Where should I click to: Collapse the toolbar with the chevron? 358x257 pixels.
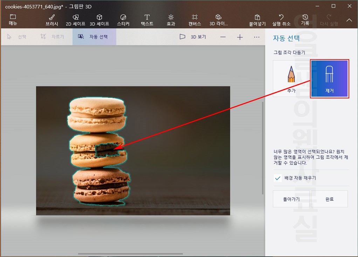coord(349,20)
